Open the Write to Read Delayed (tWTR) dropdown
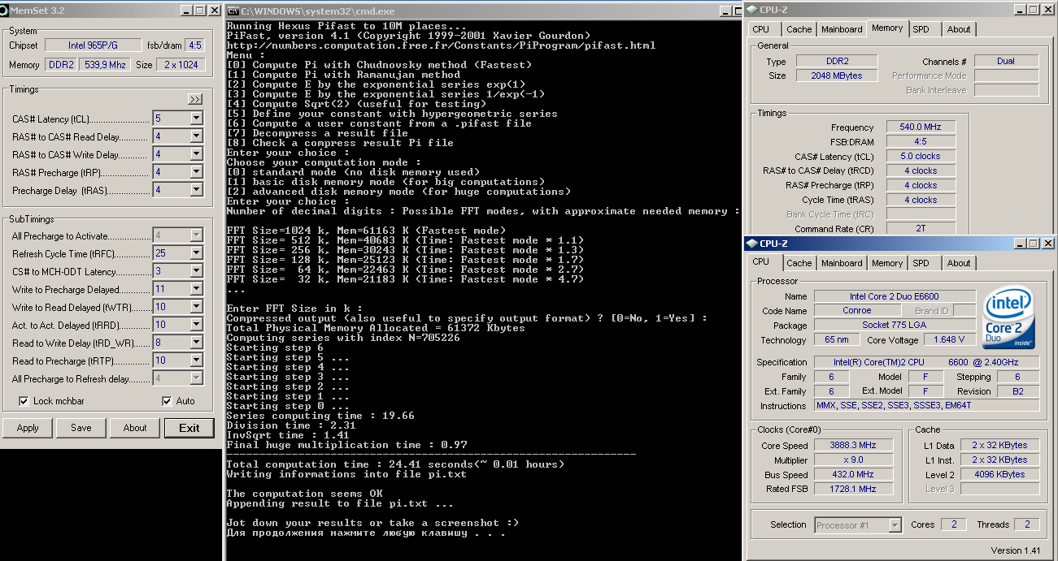The height and width of the screenshot is (561, 1058). pos(196,307)
